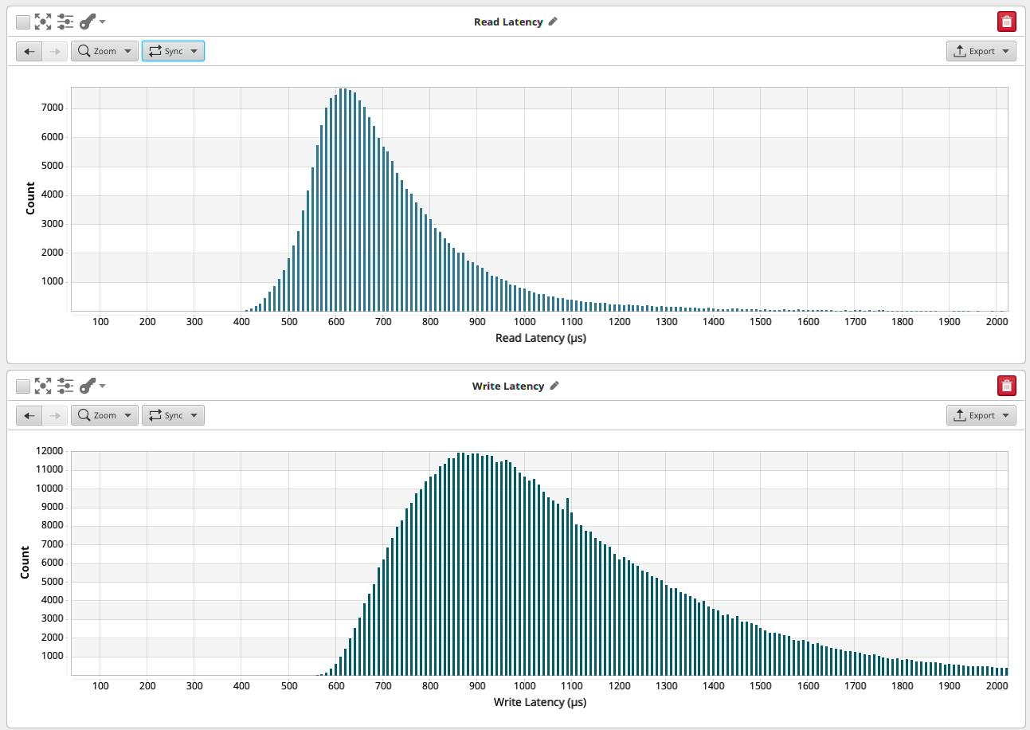Open the Write Latency Export menu
The height and width of the screenshot is (730, 1030).
point(981,415)
